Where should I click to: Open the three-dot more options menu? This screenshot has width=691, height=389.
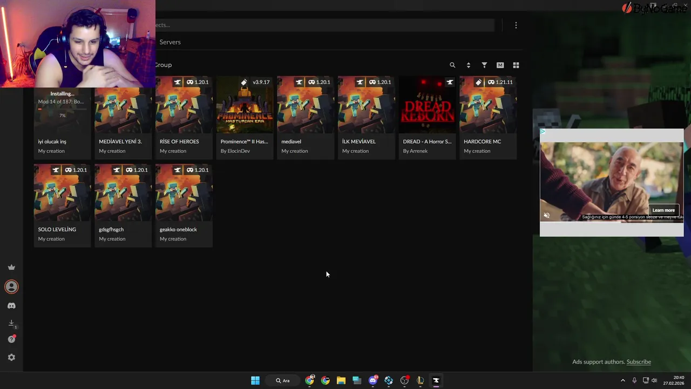coord(516,25)
